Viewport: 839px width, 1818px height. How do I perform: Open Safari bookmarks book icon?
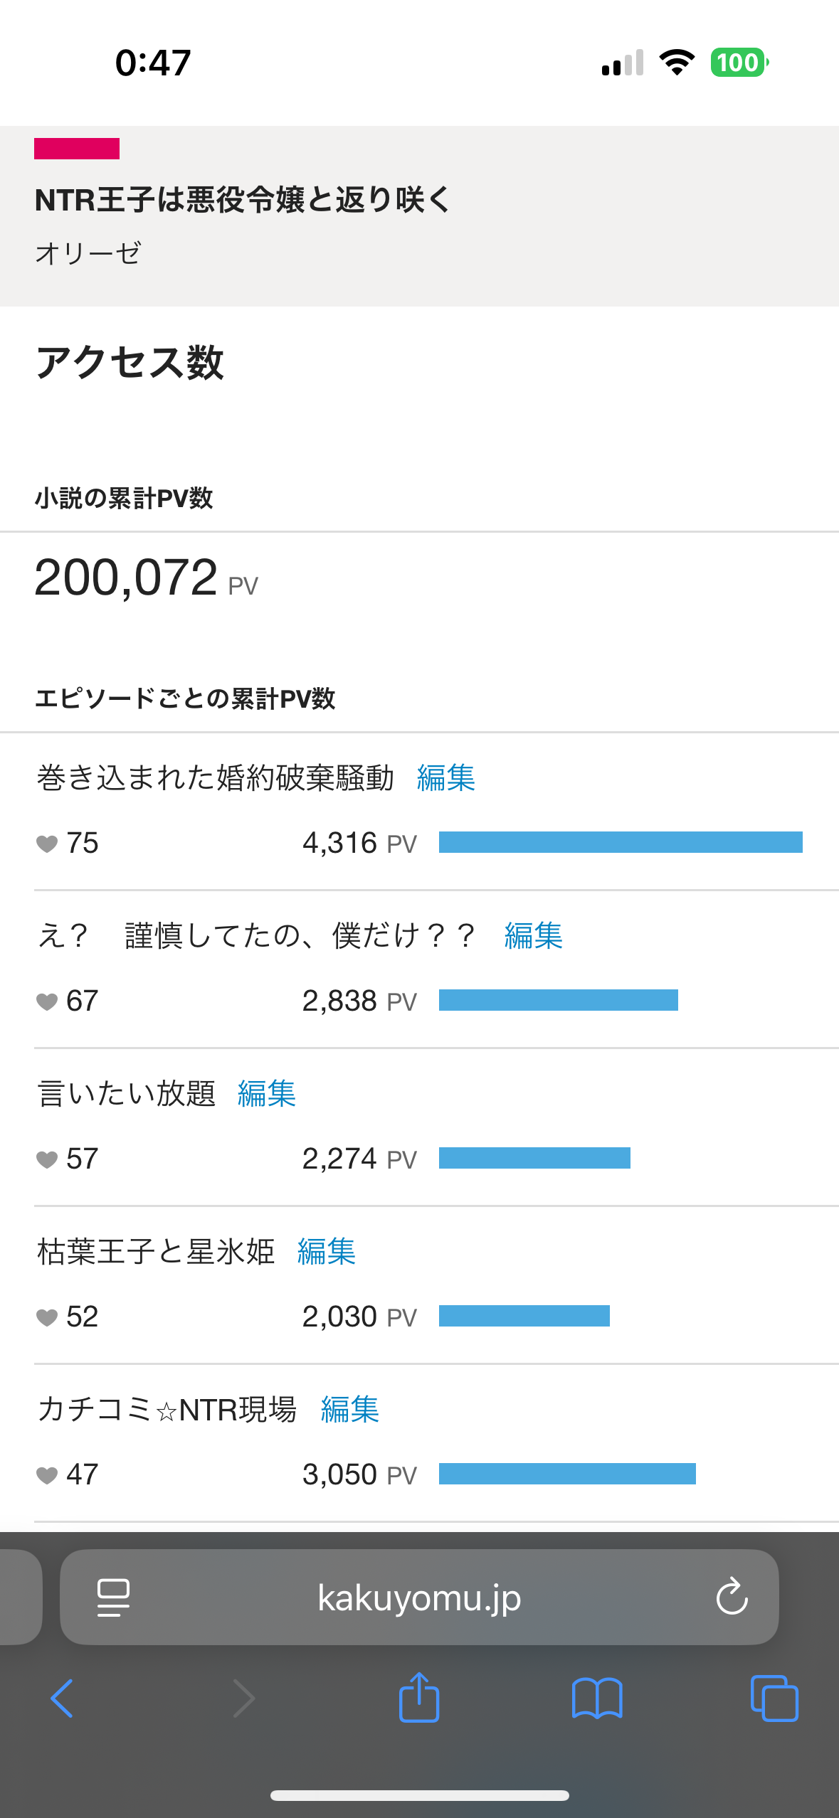point(597,1699)
